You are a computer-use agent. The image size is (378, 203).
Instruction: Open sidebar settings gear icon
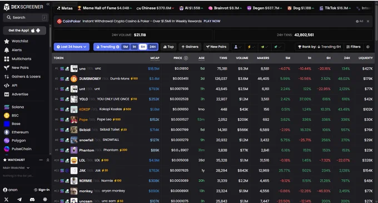pyautogui.click(x=45, y=199)
